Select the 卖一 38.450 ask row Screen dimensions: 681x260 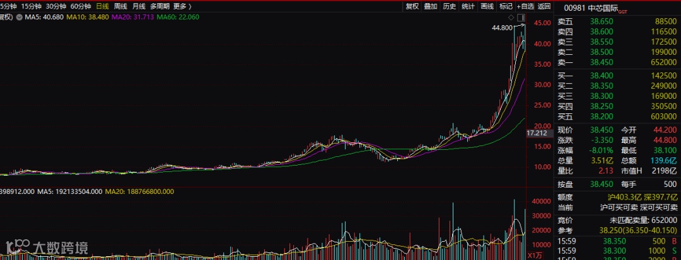(617, 63)
